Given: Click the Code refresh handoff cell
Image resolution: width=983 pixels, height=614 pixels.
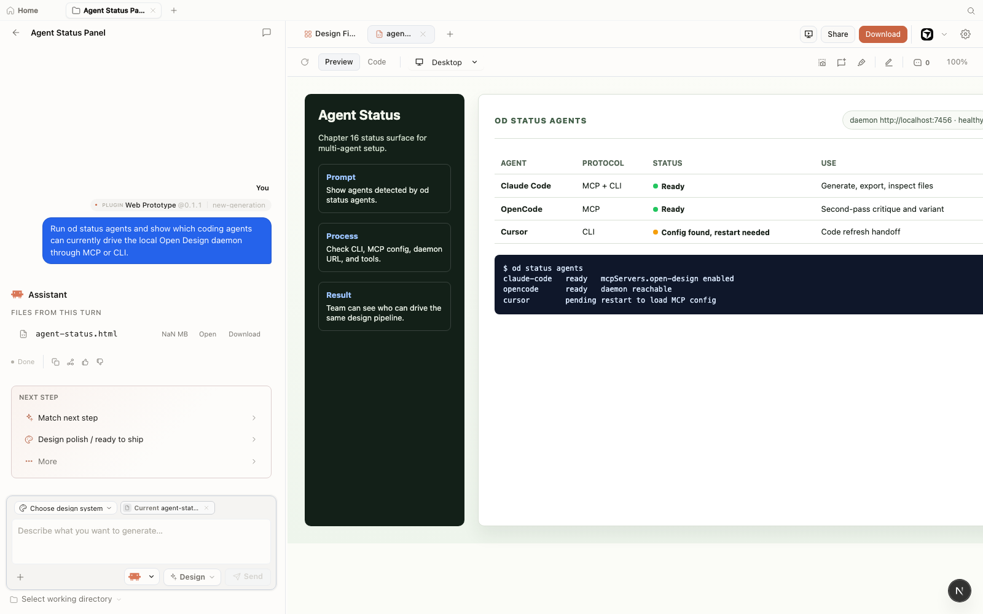Looking at the screenshot, I should [861, 232].
